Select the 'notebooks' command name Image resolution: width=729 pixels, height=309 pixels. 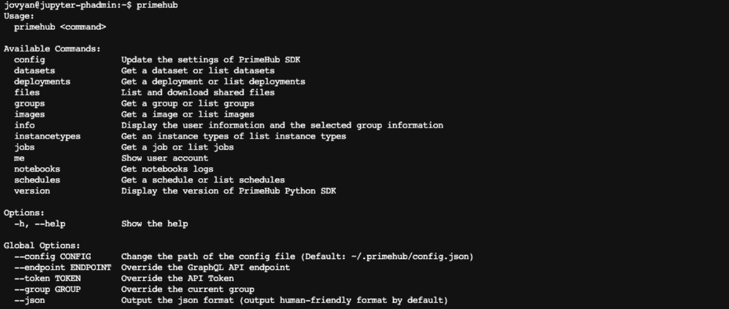click(x=37, y=169)
